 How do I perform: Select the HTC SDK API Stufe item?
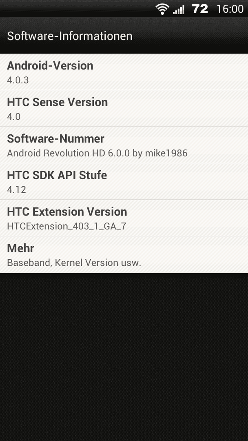click(124, 182)
